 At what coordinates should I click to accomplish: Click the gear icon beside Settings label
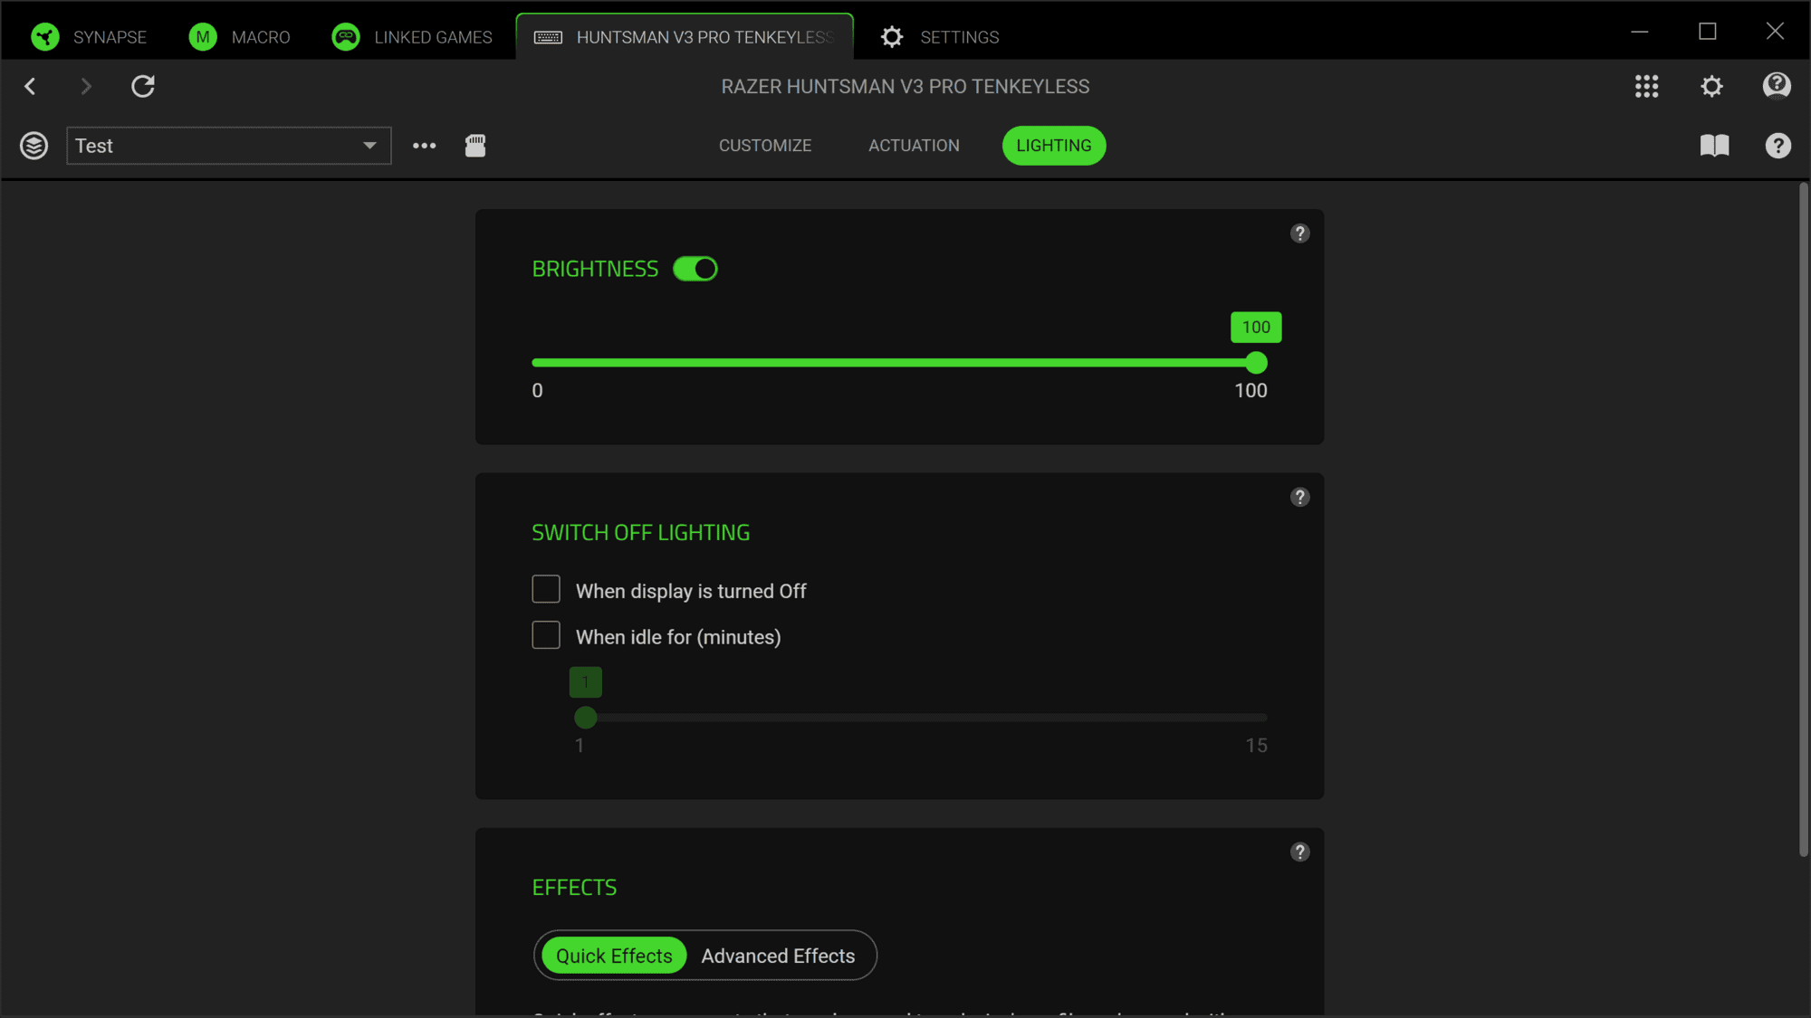point(892,36)
